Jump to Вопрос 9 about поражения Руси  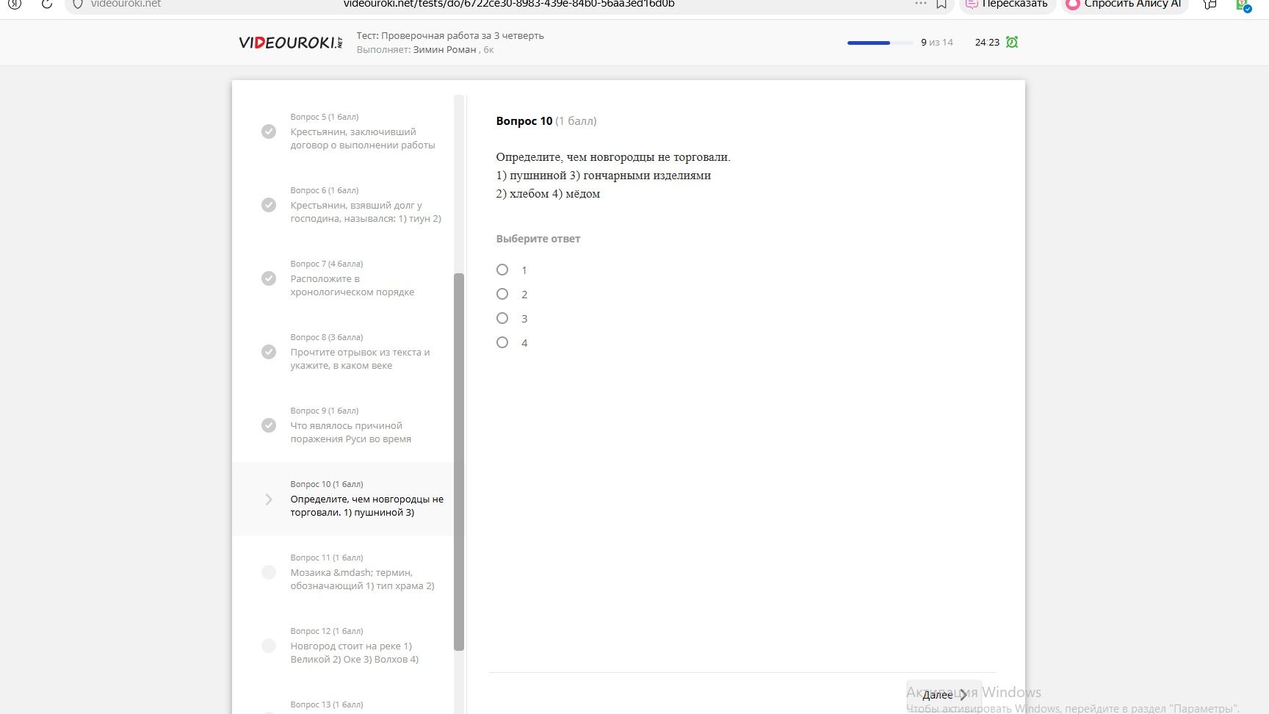point(343,425)
